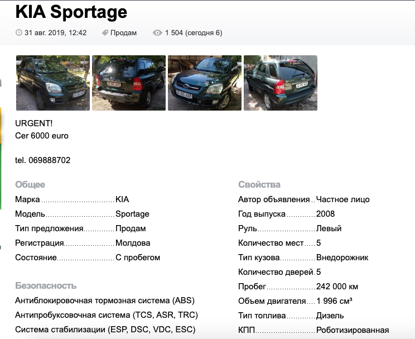Click the Роботизированная gearbox value
This screenshot has width=415, height=339.
pos(352,330)
